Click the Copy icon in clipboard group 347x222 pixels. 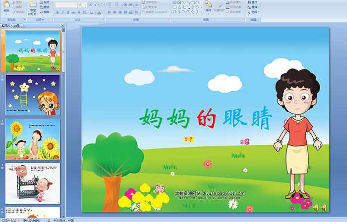click(14, 7)
